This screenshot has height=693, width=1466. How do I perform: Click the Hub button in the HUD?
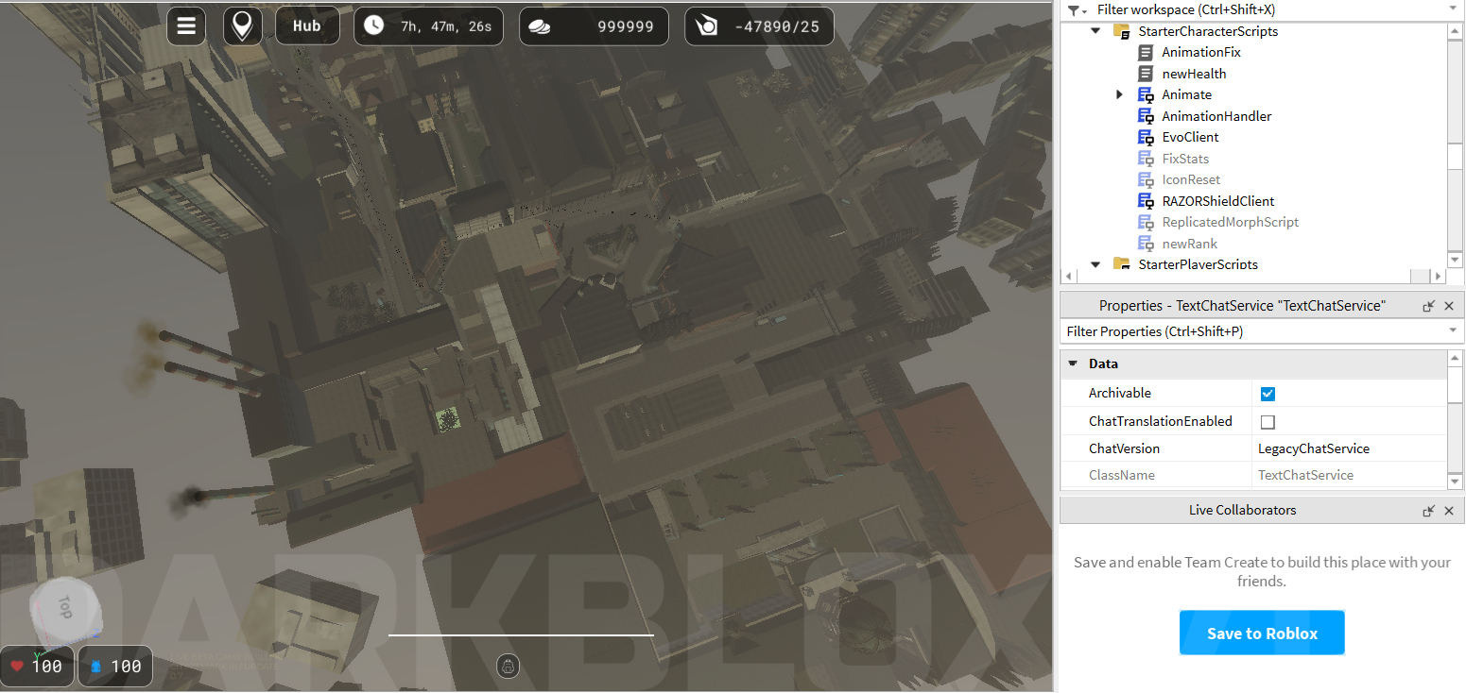(x=307, y=26)
